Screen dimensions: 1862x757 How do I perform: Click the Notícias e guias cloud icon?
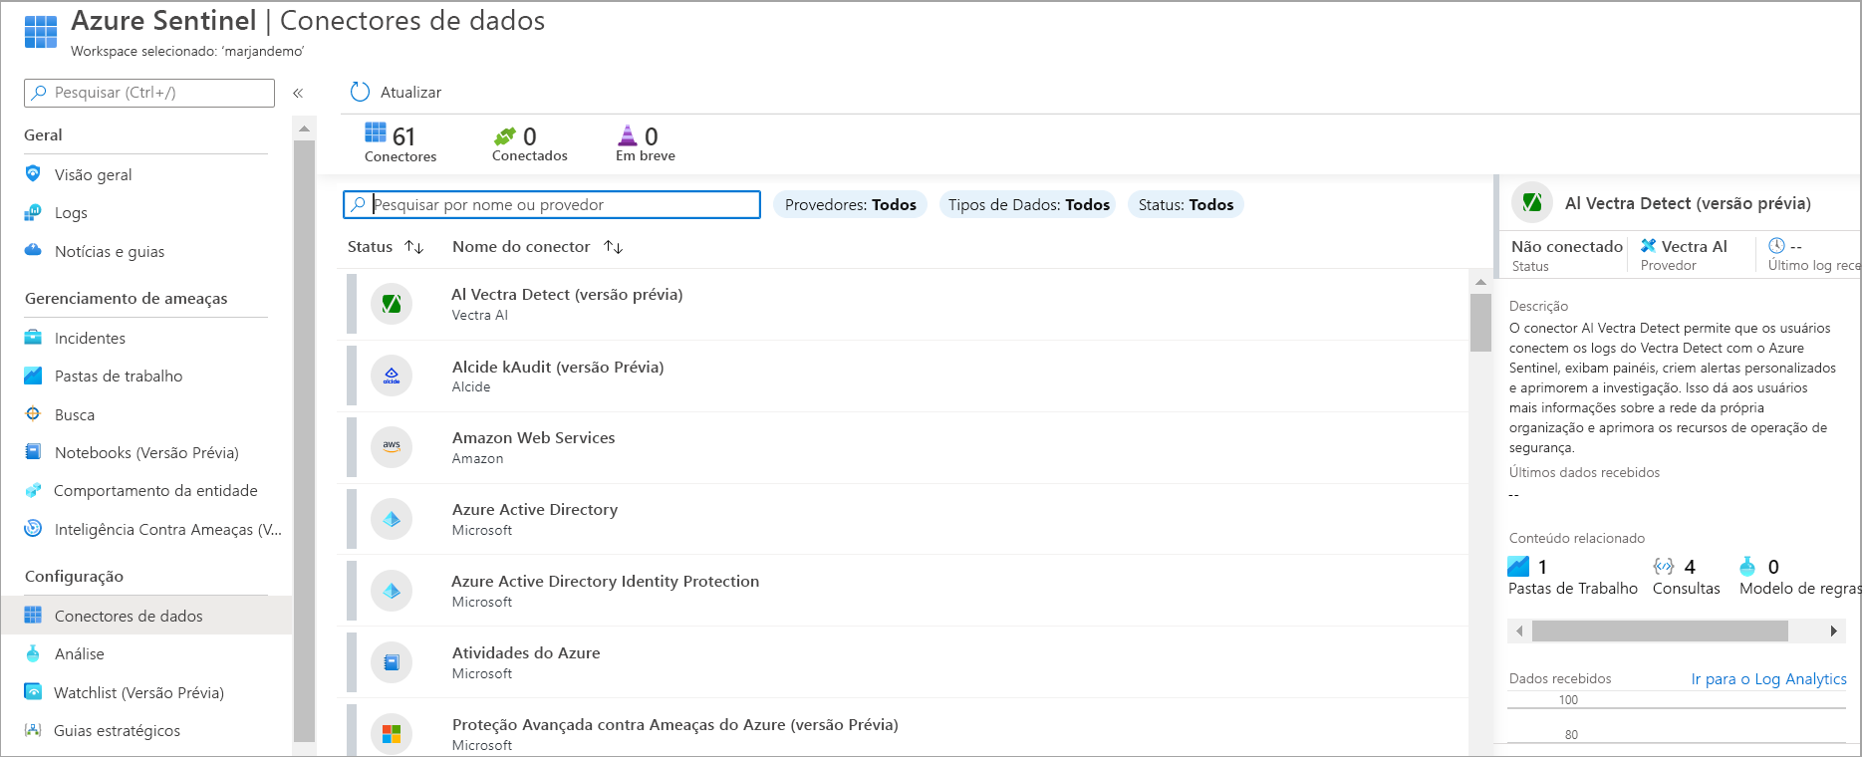33,250
